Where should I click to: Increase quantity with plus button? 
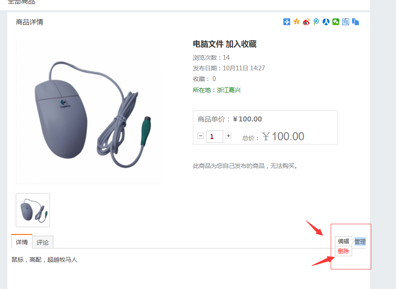click(x=229, y=136)
